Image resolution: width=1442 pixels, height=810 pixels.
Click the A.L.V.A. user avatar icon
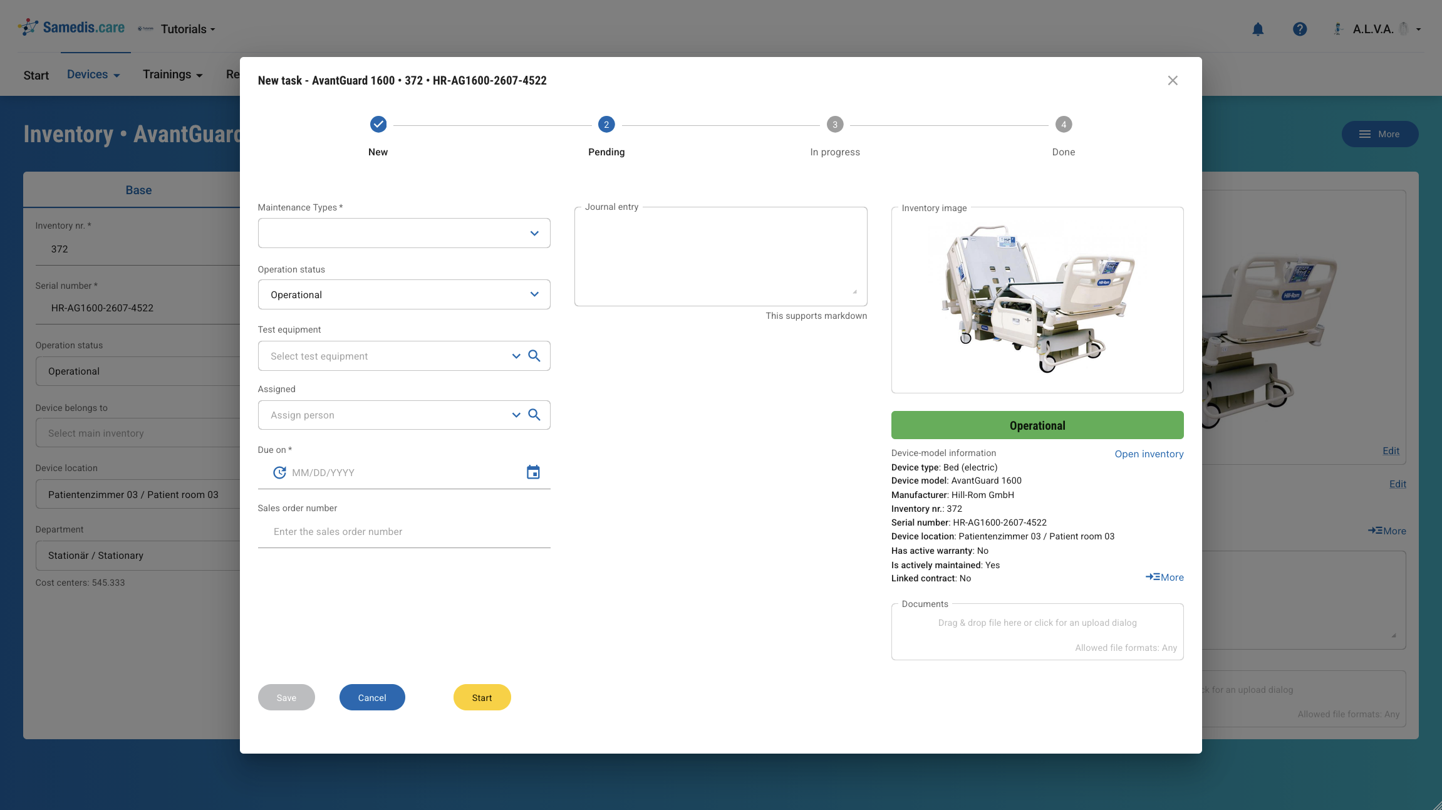pyautogui.click(x=1338, y=29)
